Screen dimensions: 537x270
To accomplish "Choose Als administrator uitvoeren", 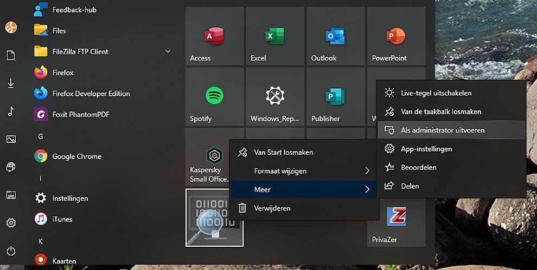I will pyautogui.click(x=451, y=130).
